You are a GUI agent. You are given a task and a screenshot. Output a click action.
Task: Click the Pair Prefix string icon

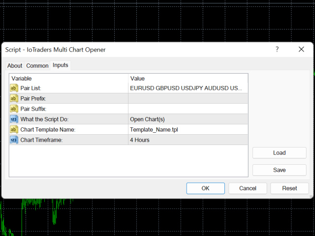14,98
